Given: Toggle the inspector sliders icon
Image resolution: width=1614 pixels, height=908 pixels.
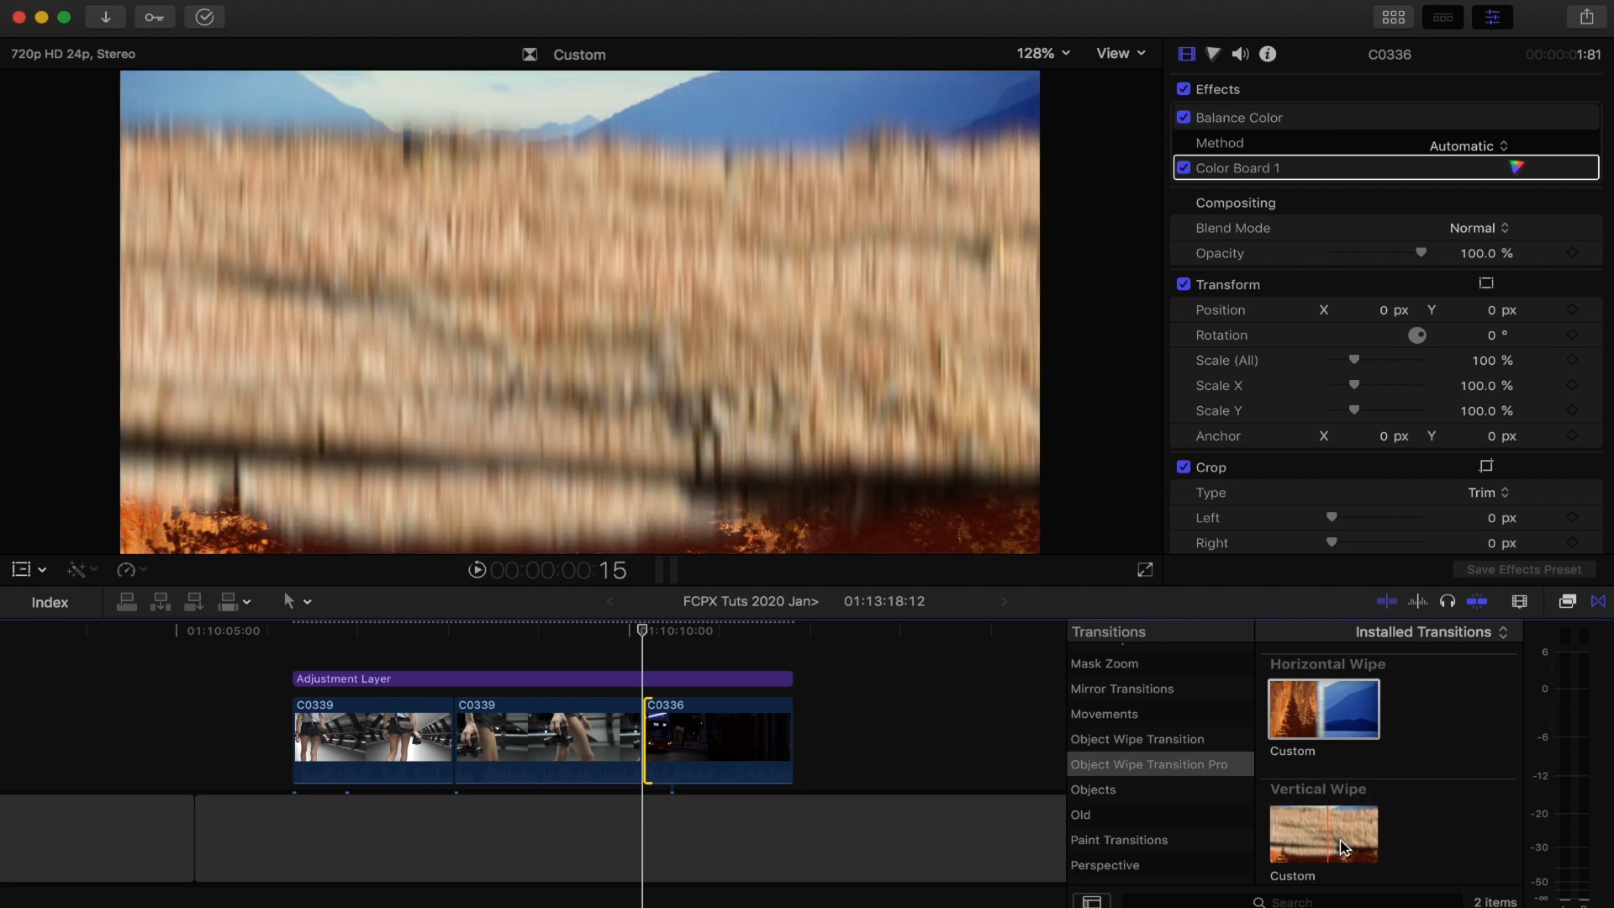Looking at the screenshot, I should [1493, 17].
